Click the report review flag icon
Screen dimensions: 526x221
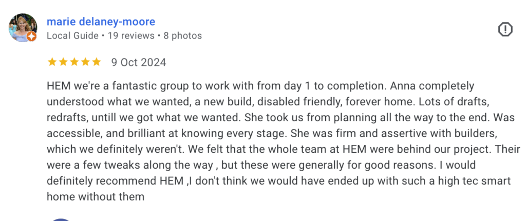click(x=505, y=30)
